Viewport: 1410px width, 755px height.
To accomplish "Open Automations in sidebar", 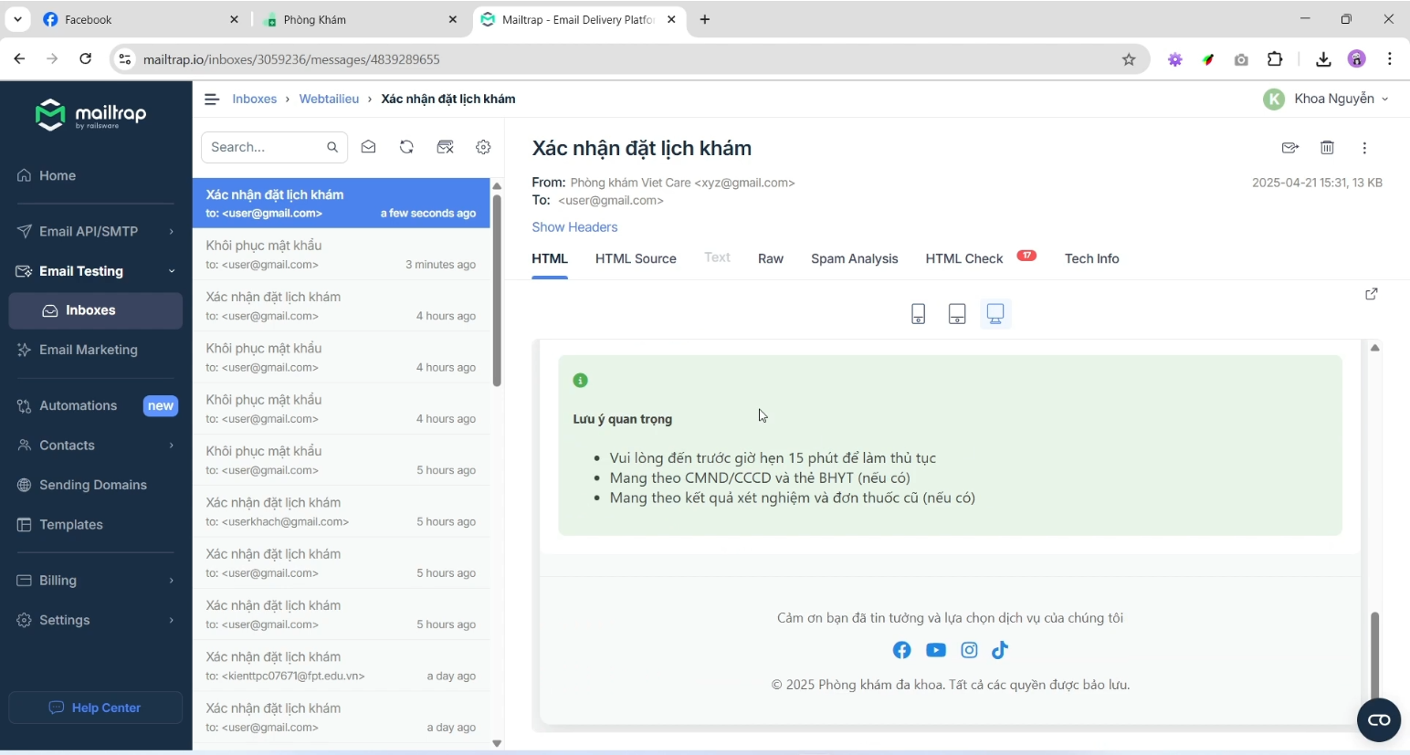I will (96, 405).
